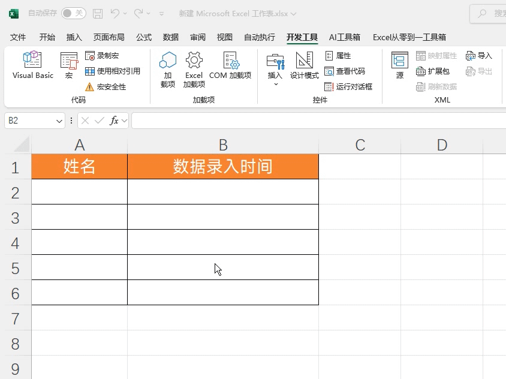This screenshot has height=379, width=506.
Task: Open the Visual Basic editor
Action: coord(33,65)
